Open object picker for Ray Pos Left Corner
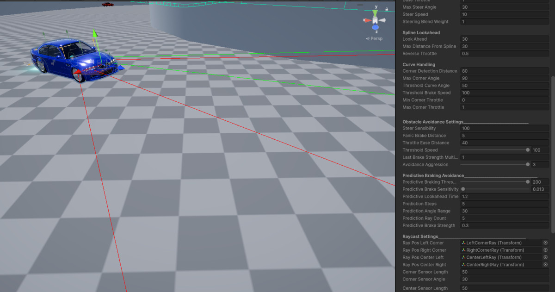 (545, 242)
